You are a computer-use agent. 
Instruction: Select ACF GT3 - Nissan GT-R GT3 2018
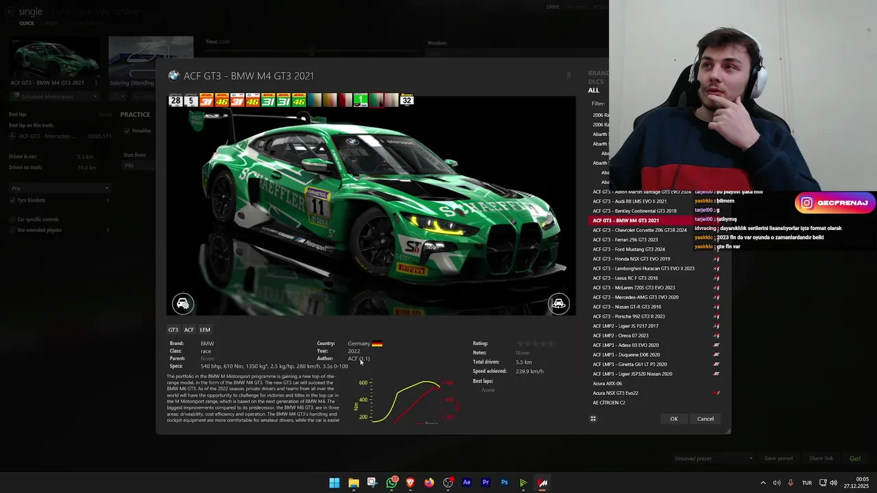pyautogui.click(x=656, y=307)
